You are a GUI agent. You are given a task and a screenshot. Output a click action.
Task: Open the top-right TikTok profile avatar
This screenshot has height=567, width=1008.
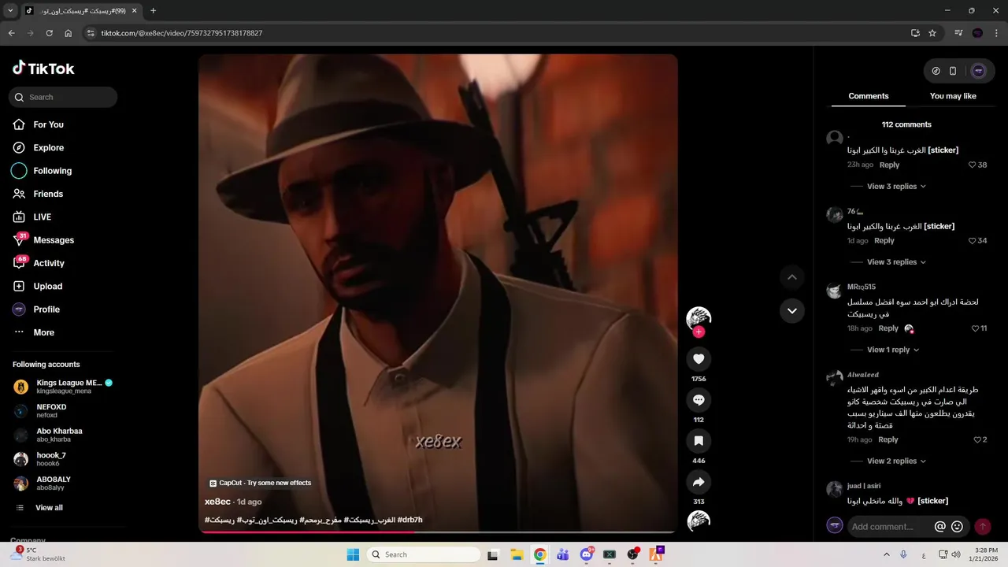(979, 71)
